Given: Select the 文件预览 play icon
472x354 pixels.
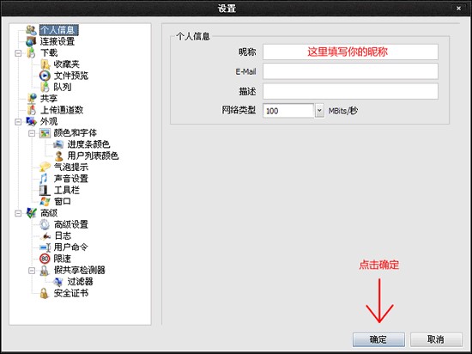Looking at the screenshot, I should pos(45,76).
